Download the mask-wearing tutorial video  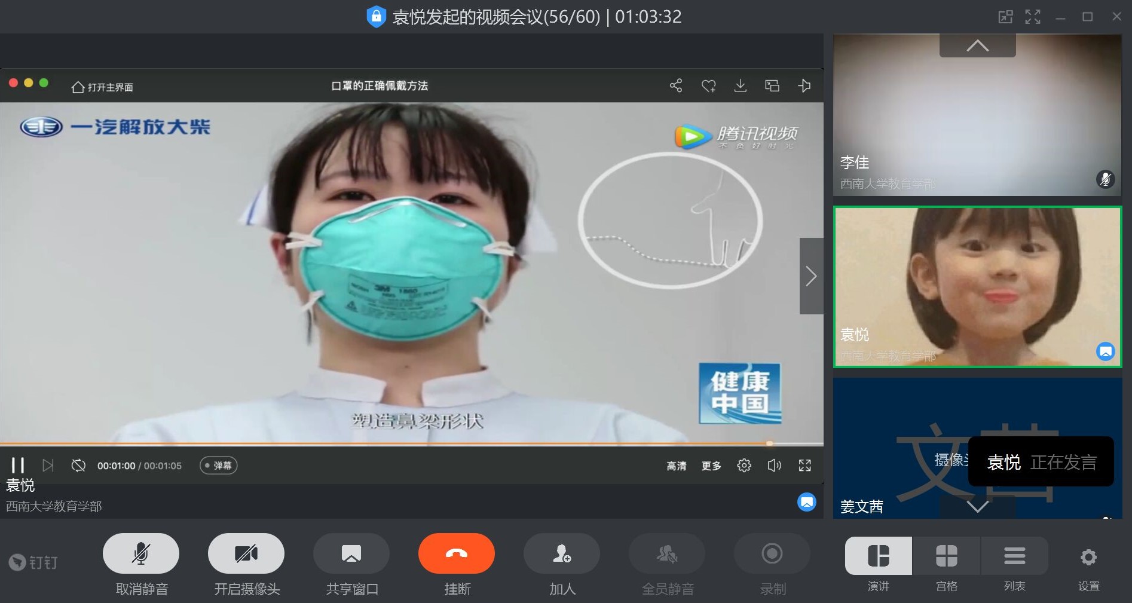coord(741,85)
